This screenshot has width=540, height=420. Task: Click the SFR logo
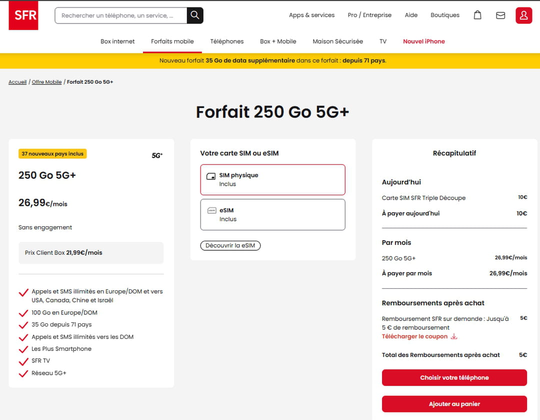(x=23, y=16)
